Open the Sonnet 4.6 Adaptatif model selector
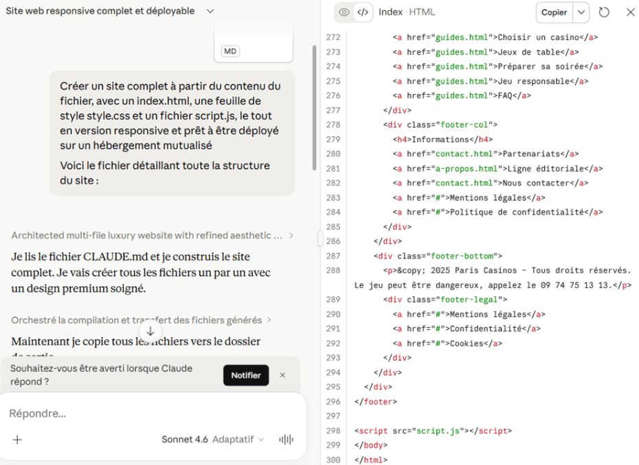 pos(212,440)
